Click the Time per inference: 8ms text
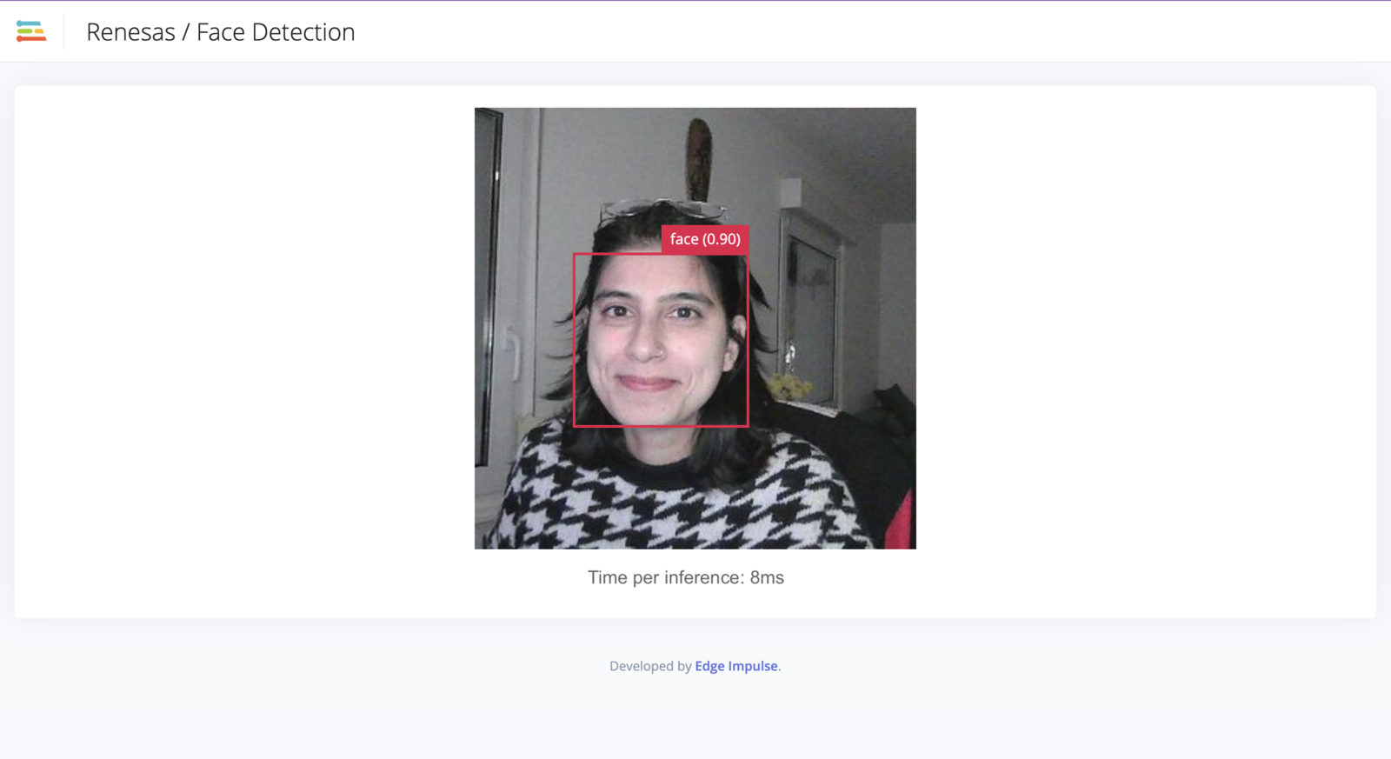 pos(686,577)
